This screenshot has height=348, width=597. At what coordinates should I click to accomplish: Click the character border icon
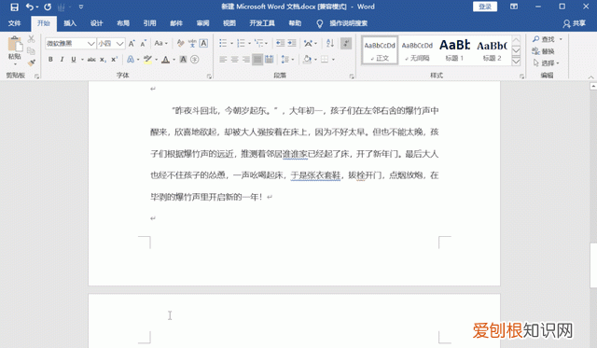203,44
